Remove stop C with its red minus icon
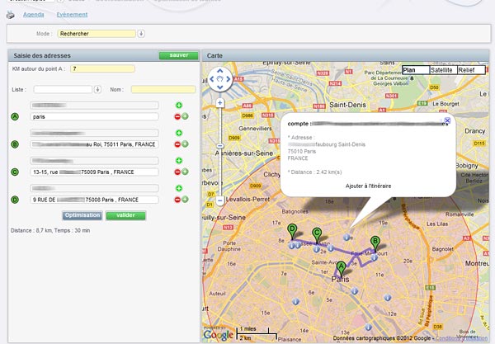This screenshot has width=495, height=344. [177, 172]
